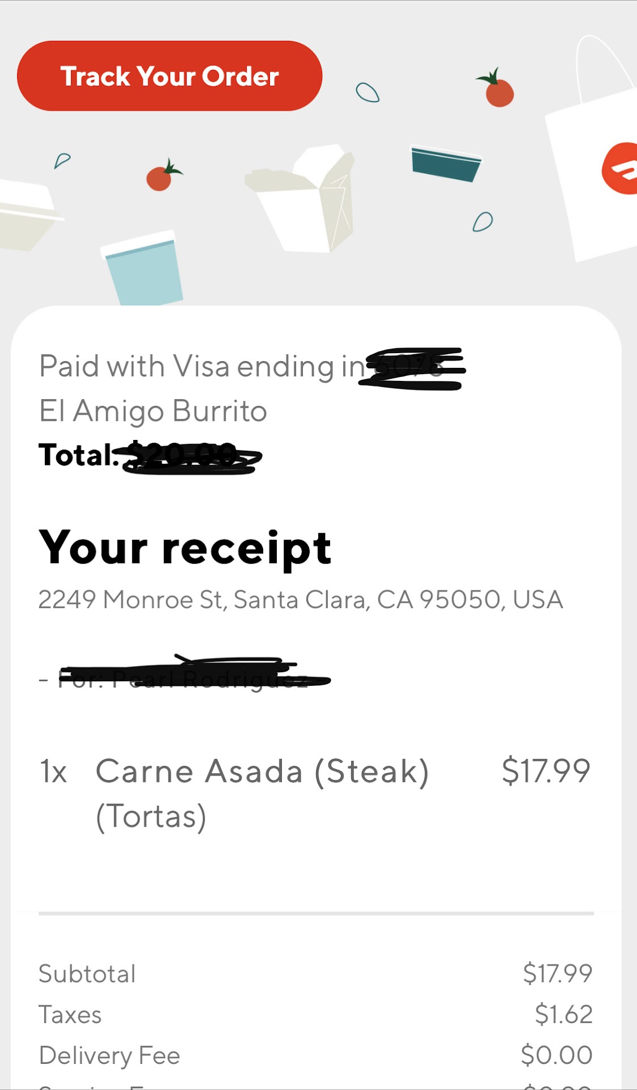Tap the Track Your Order button

(x=170, y=76)
